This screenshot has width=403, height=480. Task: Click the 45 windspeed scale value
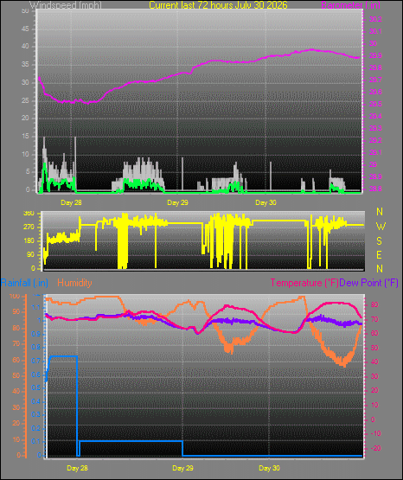click(25, 29)
